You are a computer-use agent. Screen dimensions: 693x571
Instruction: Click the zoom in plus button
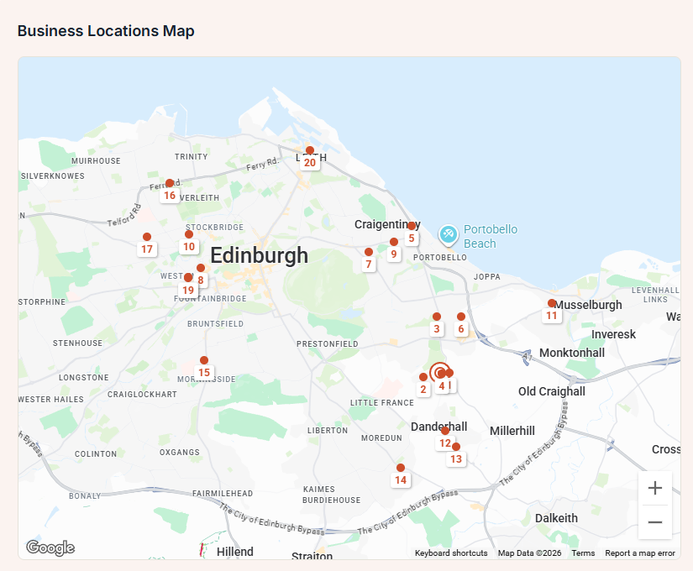tap(655, 487)
